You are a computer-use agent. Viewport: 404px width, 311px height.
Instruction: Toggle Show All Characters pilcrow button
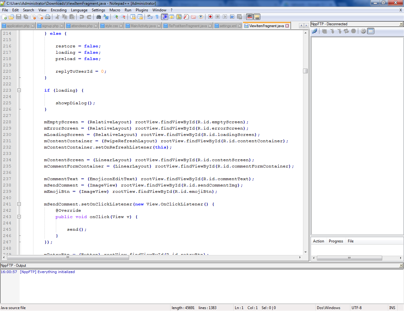[x=157, y=17]
